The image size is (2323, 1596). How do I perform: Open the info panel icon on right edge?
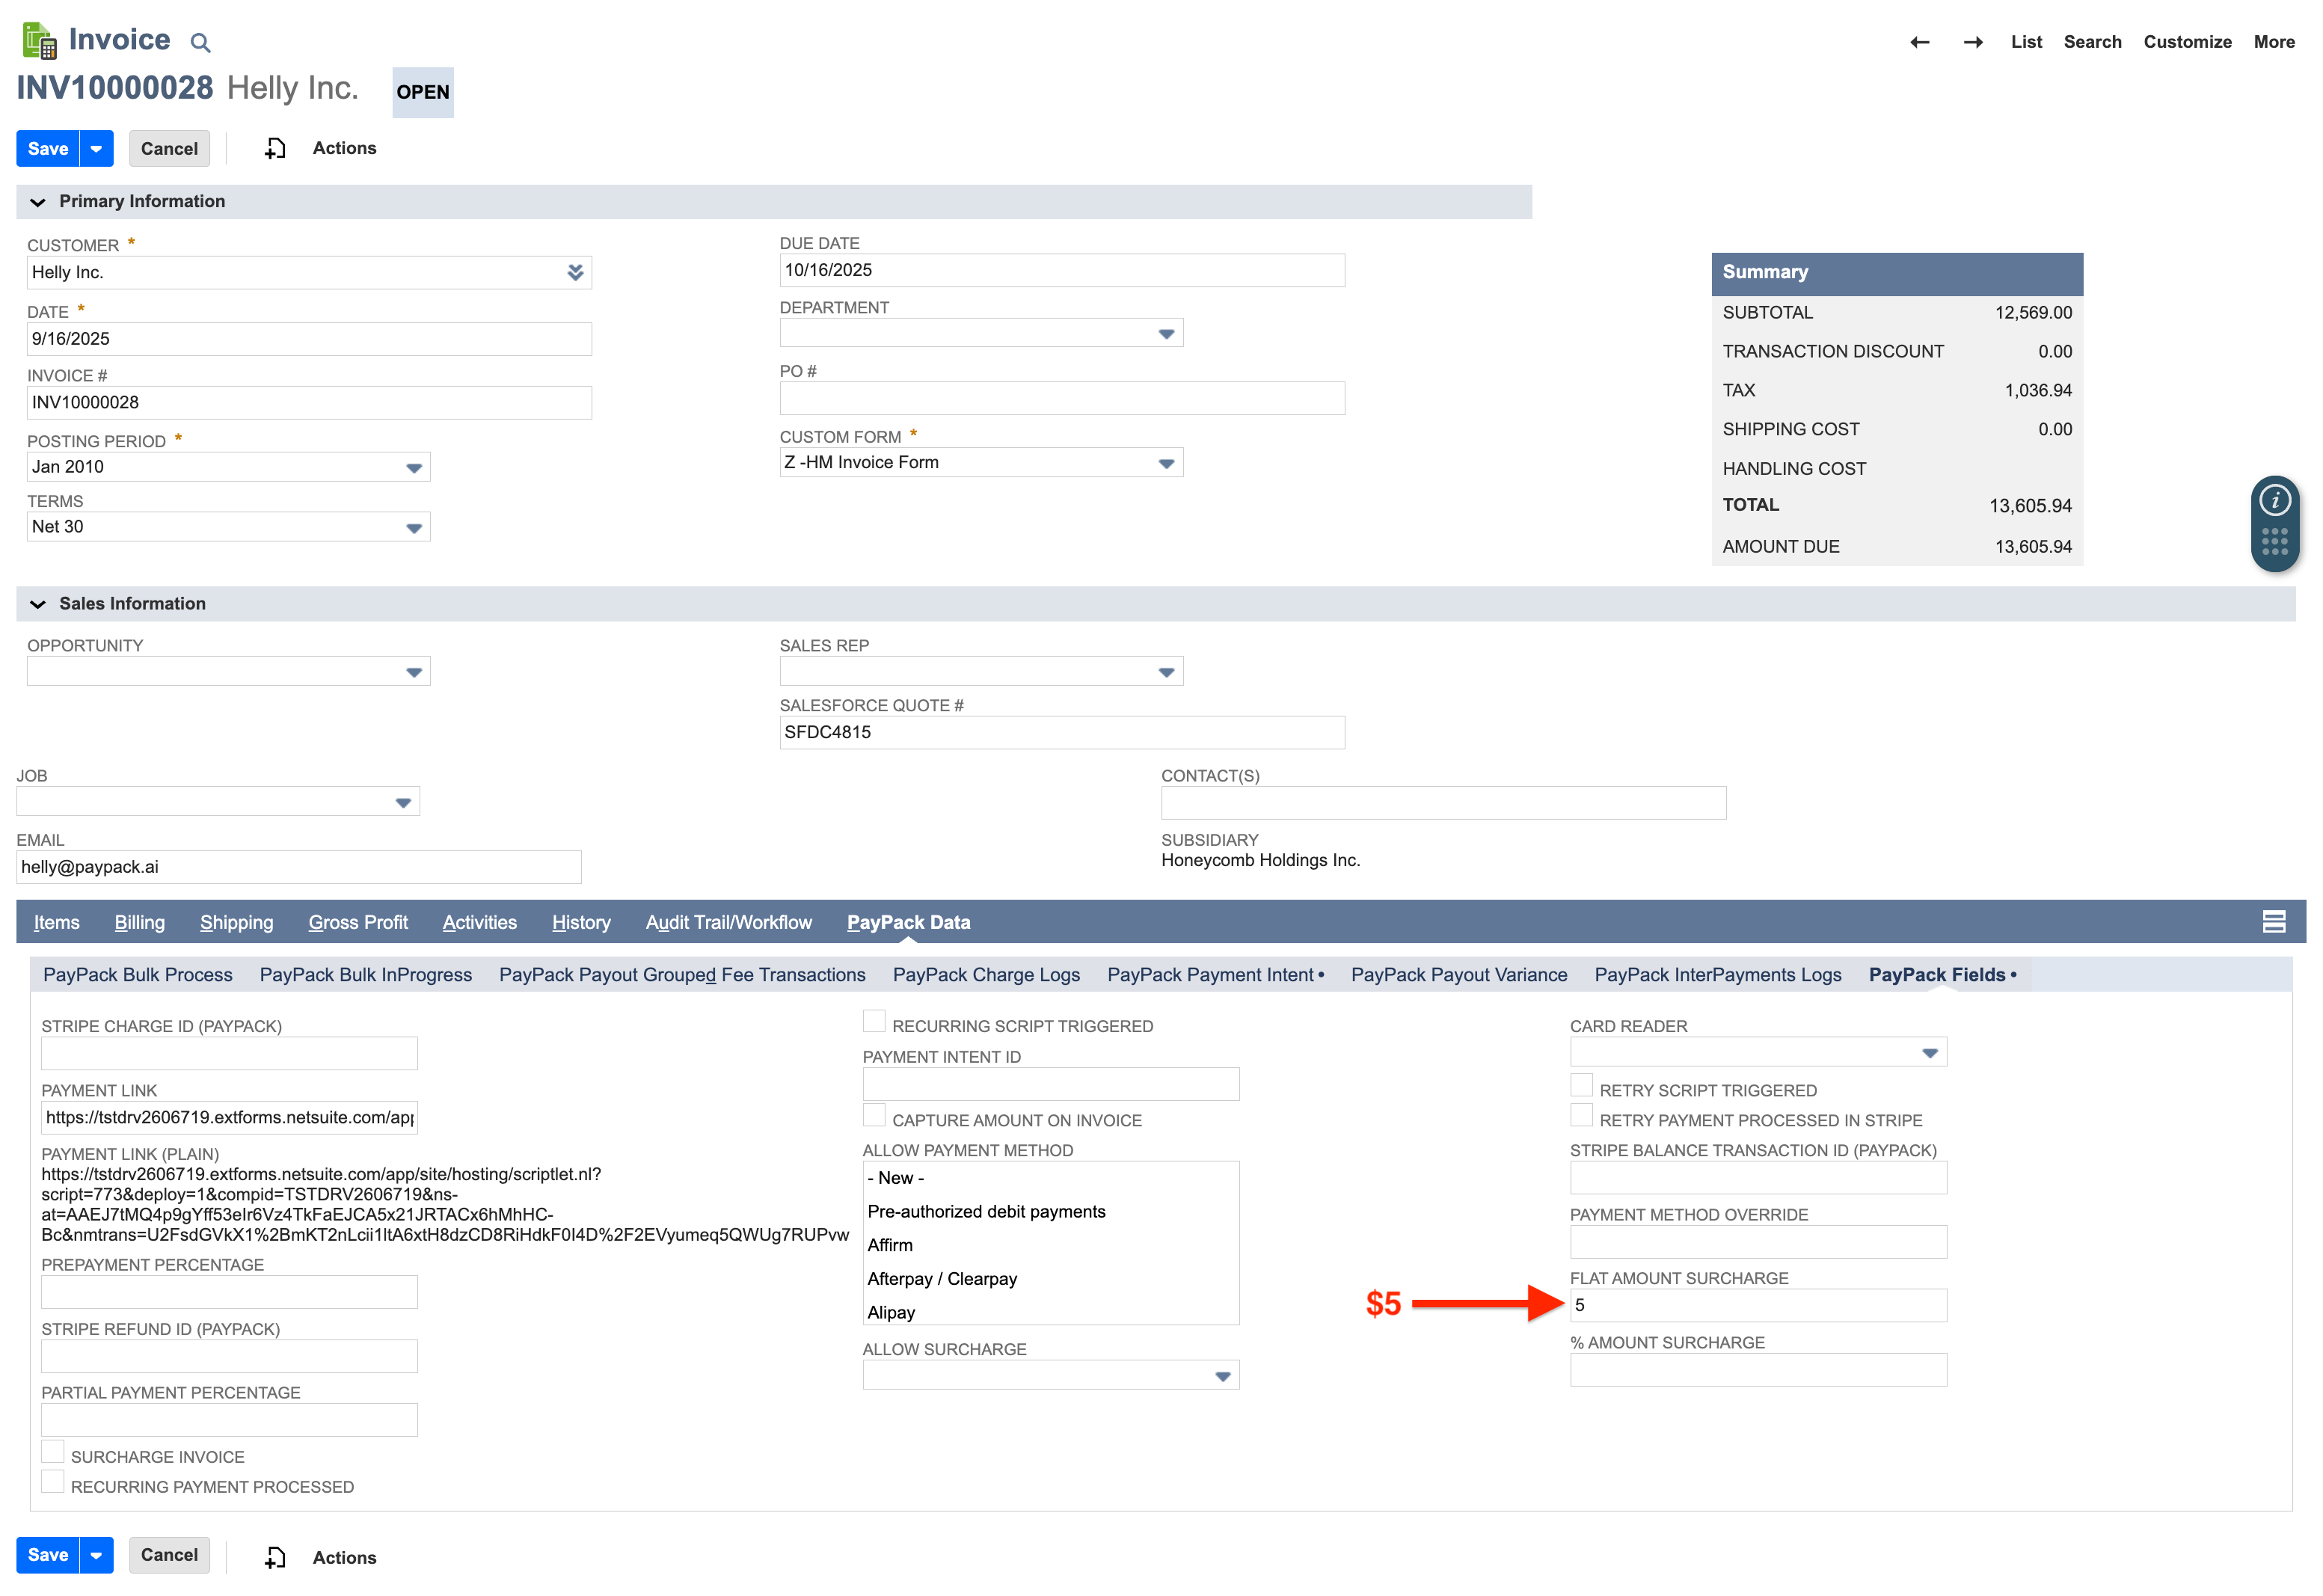point(2275,500)
